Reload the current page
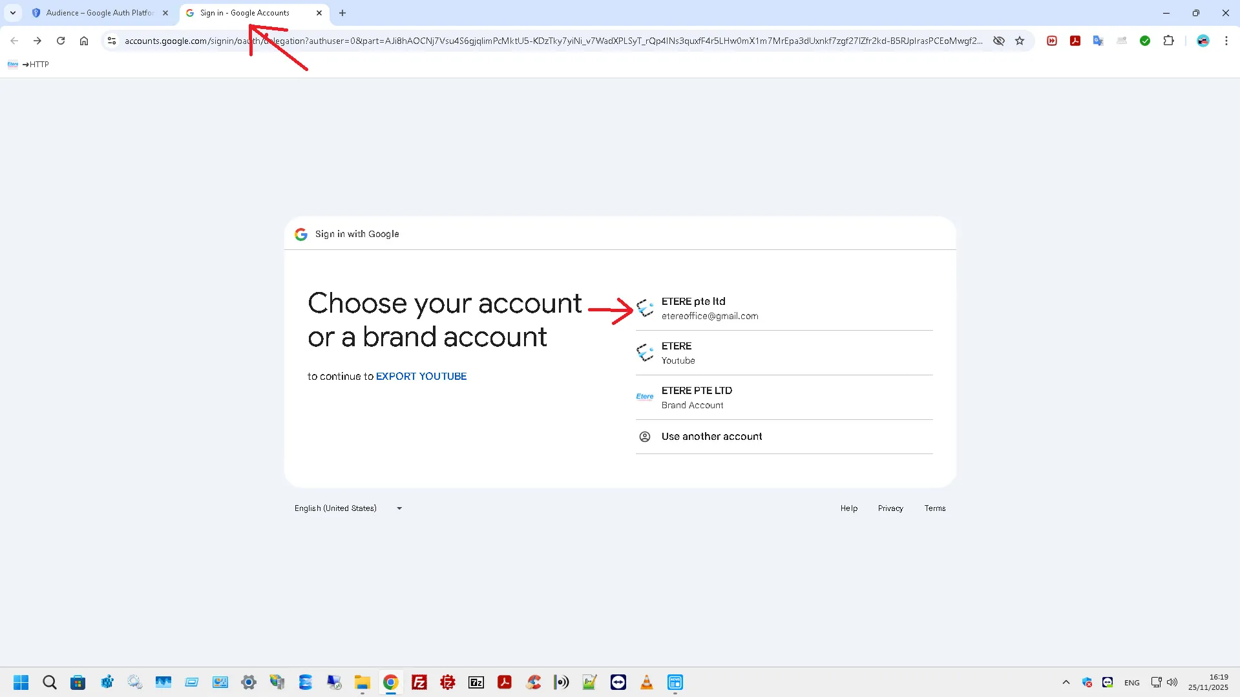This screenshot has width=1240, height=697. point(61,41)
